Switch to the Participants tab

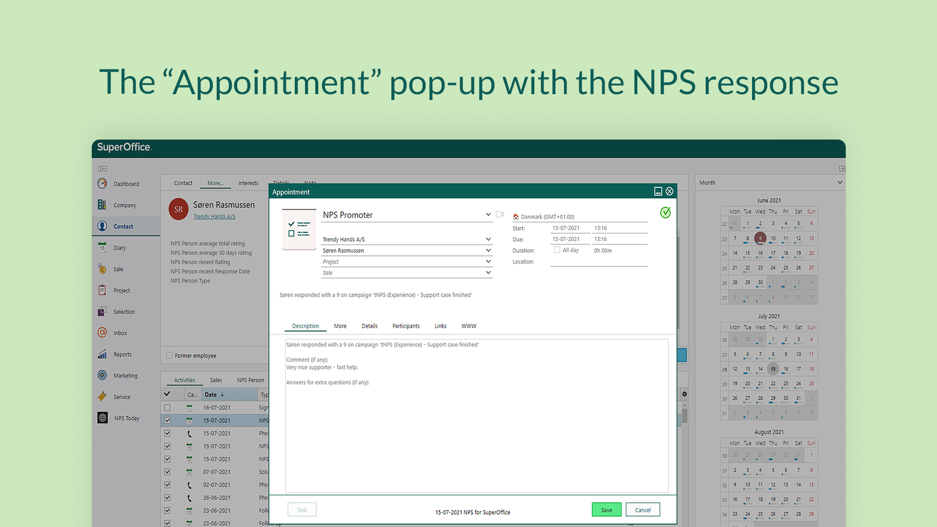(406, 326)
